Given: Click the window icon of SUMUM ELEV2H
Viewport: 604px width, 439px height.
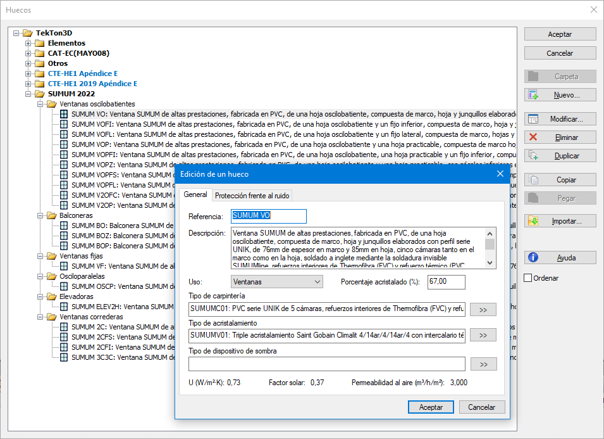Looking at the screenshot, I should coord(64,307).
